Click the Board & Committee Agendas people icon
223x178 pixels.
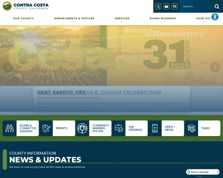[10, 128]
